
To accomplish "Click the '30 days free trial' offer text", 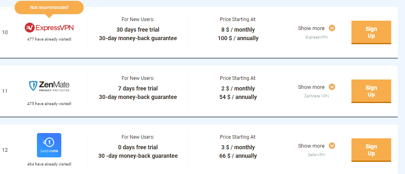I will pos(138,30).
